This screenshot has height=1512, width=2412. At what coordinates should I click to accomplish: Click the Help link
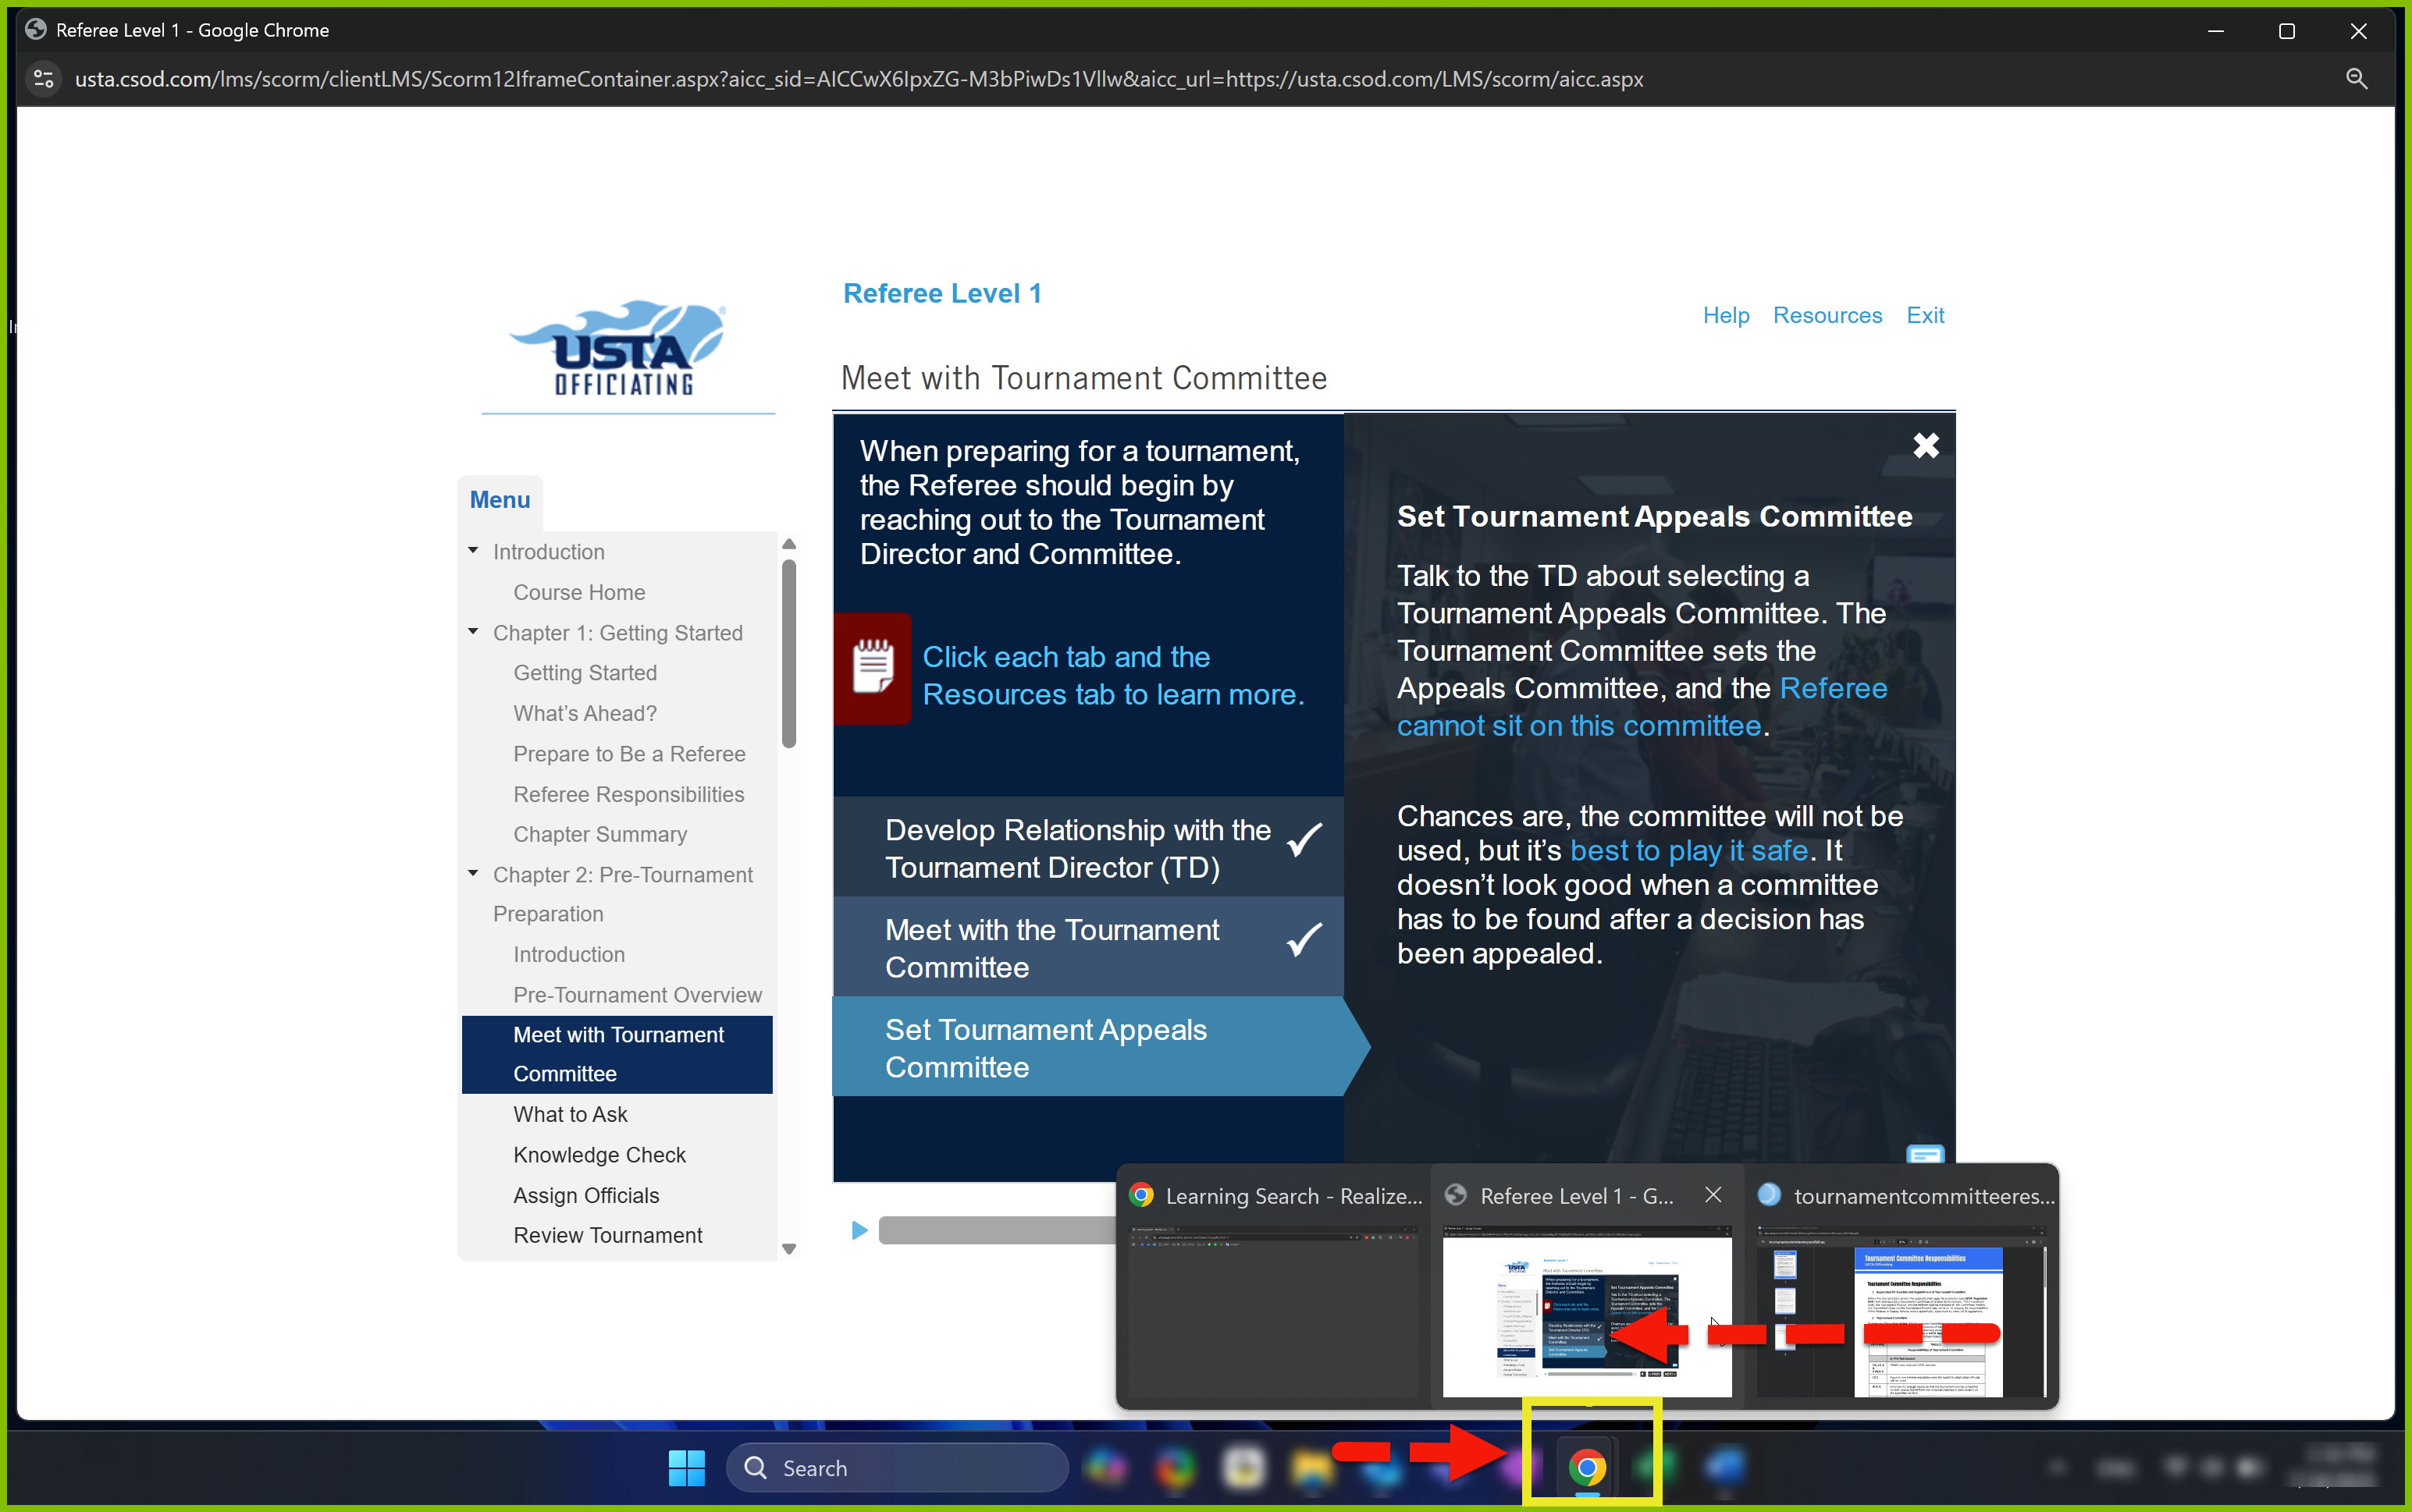pos(1726,315)
